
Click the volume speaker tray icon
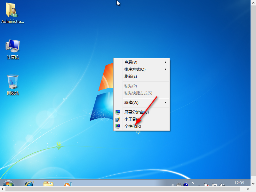point(222,185)
